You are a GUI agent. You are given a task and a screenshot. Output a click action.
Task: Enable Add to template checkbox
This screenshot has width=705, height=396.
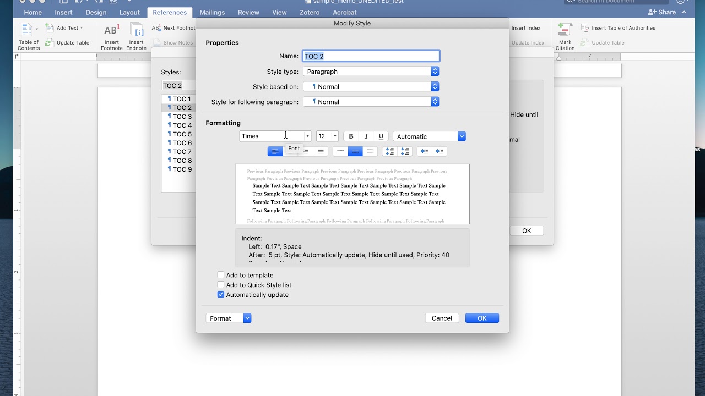pyautogui.click(x=221, y=275)
